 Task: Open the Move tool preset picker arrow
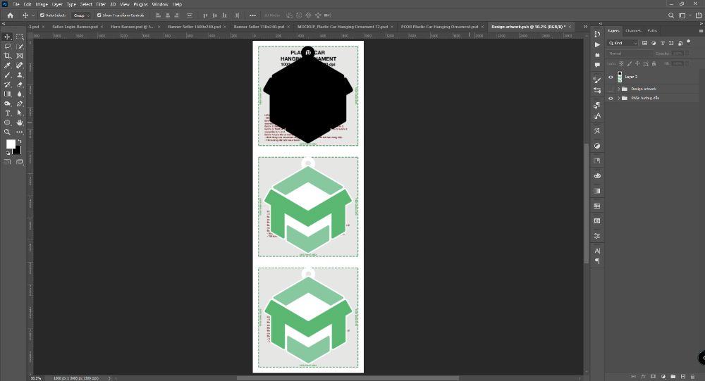33,15
